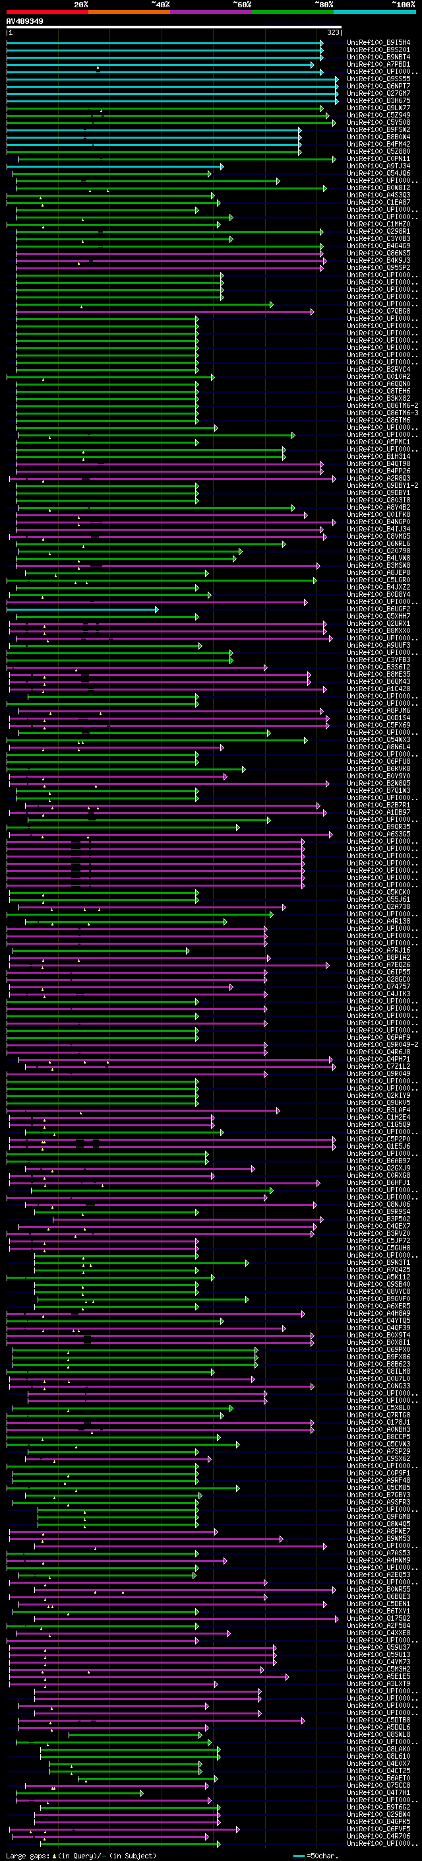422x1861 pixels.
Task: Select label UniRef100_Q86TM6-2
Action: click(382, 405)
